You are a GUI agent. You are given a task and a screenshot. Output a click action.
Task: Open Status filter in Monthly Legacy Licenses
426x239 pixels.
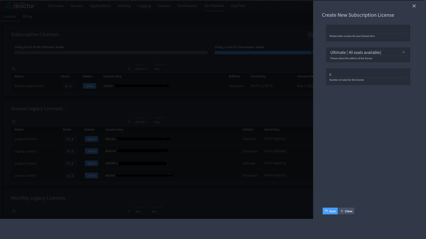[140, 207]
